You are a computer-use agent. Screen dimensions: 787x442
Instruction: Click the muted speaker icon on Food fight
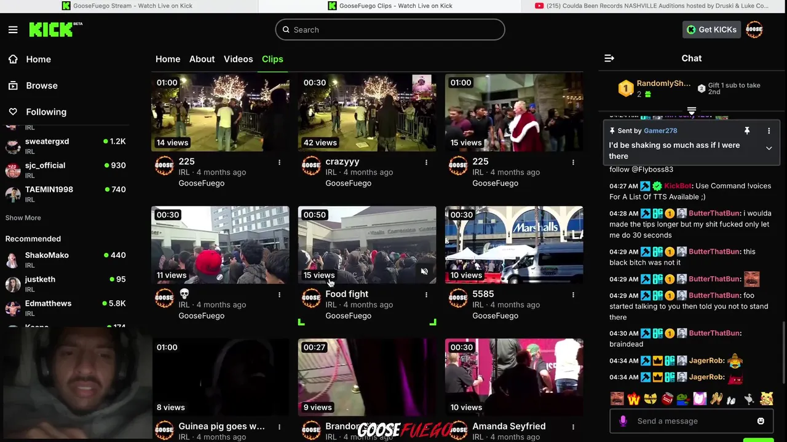click(424, 271)
